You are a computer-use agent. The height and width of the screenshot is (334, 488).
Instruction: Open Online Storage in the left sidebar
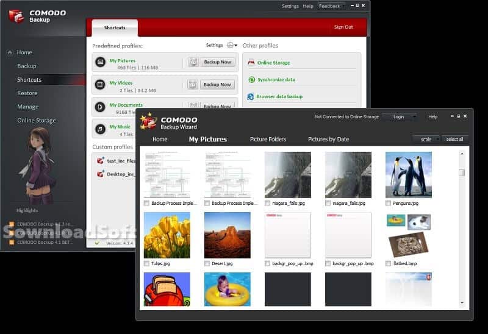pos(37,120)
